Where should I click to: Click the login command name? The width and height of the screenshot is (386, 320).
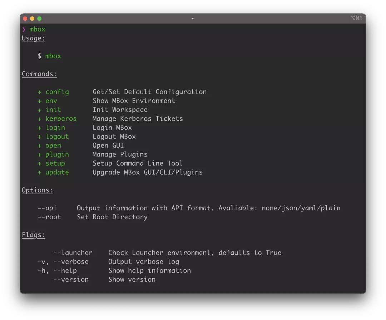pyautogui.click(x=55, y=128)
